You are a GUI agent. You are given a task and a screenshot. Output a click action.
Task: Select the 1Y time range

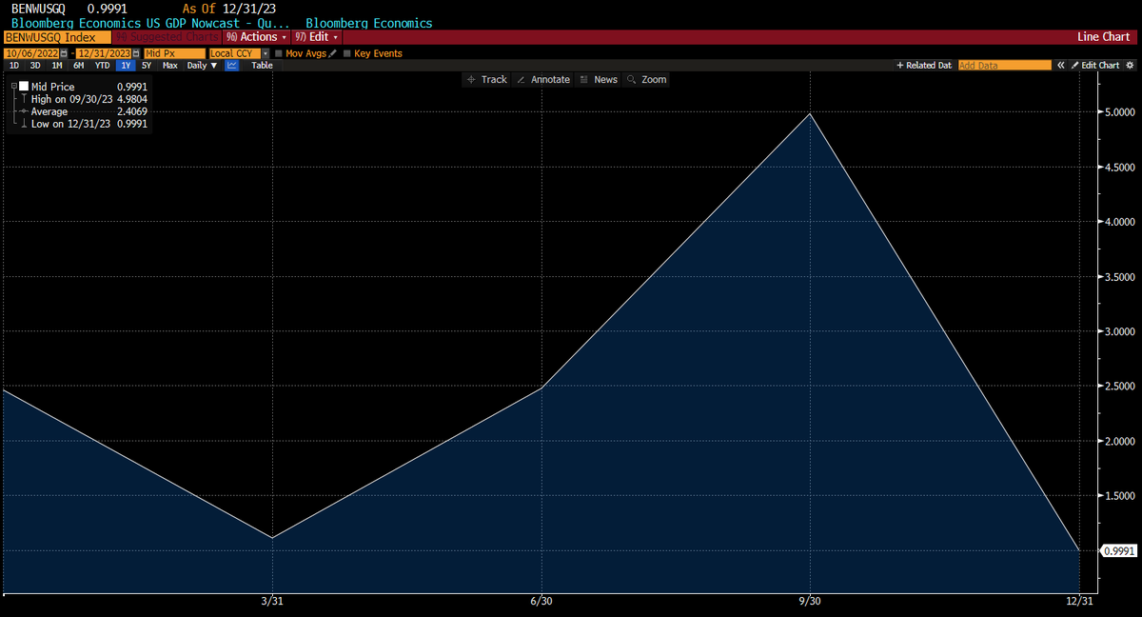(126, 66)
